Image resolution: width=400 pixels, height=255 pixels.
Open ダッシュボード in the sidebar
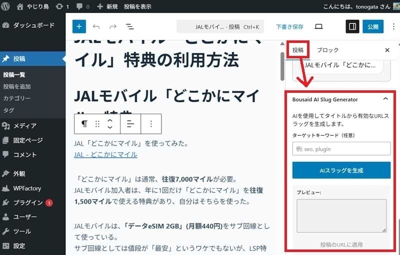pyautogui.click(x=32, y=25)
